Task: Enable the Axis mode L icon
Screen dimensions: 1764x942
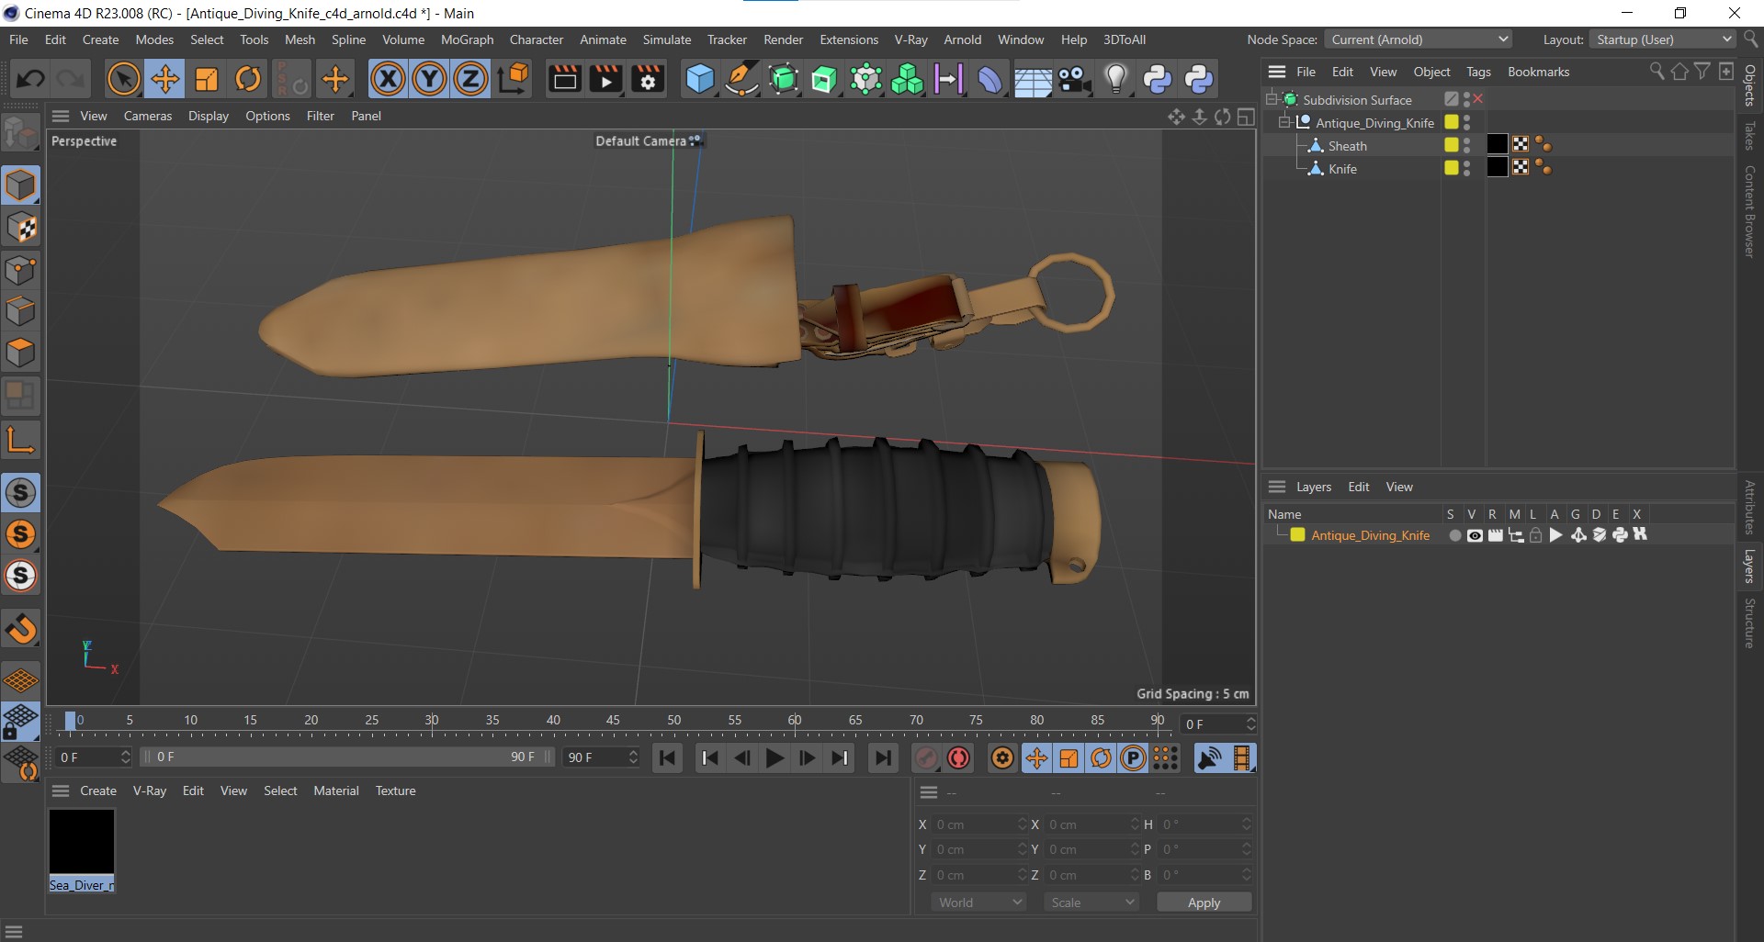Action: point(21,441)
